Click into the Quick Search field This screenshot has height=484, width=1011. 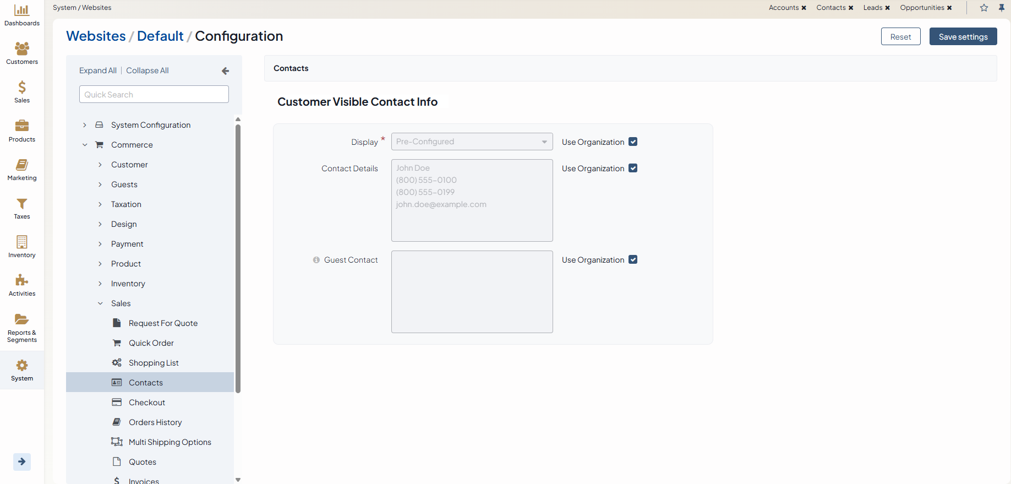click(154, 94)
